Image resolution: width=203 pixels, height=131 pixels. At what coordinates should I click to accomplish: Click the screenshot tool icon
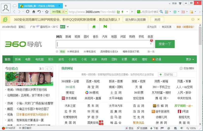[x=192, y=12]
